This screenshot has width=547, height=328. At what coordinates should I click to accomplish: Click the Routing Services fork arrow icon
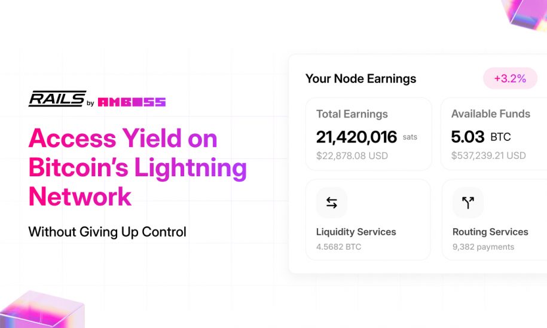(468, 203)
